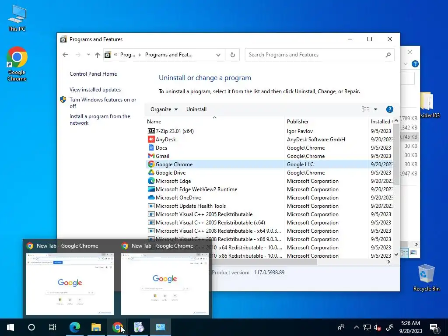This screenshot has height=336, width=448.
Task: Open Organize menu
Action: click(x=164, y=109)
